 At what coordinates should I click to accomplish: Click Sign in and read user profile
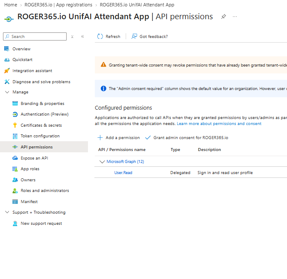click(x=225, y=173)
